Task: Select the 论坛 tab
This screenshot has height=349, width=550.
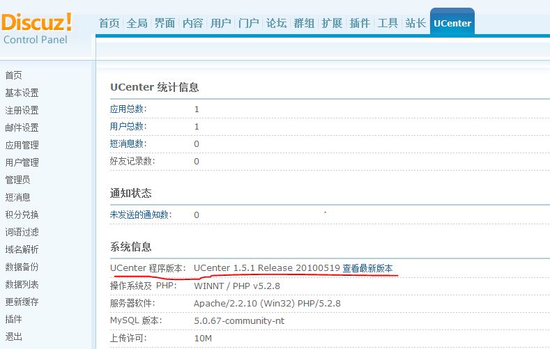Action: pos(277,23)
